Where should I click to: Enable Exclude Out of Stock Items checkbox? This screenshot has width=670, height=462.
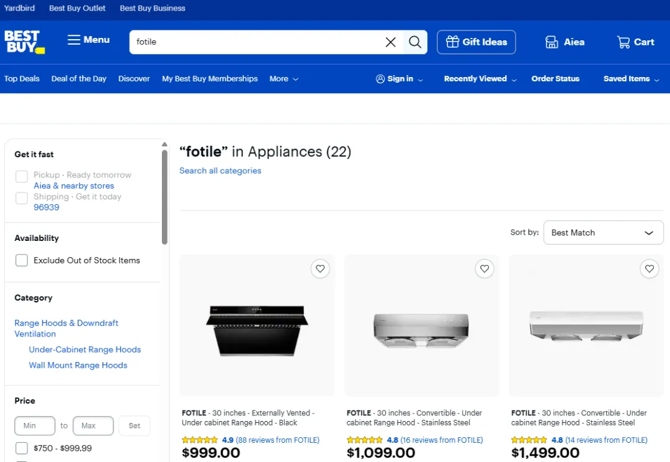coord(22,260)
